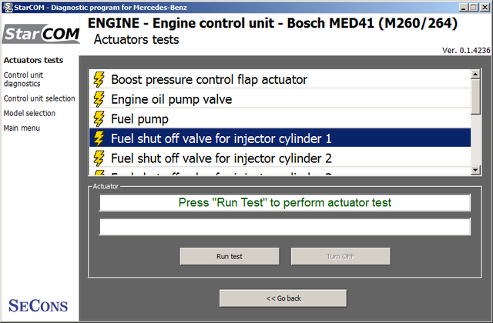
Task: Click the << Go back button
Action: point(283,298)
